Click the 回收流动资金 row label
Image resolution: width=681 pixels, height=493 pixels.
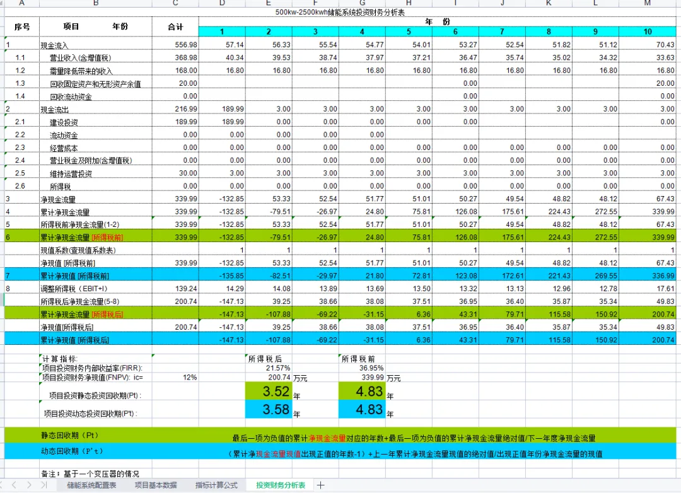pyautogui.click(x=71, y=96)
